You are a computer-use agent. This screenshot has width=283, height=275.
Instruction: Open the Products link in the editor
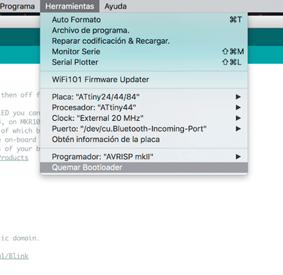(14, 158)
